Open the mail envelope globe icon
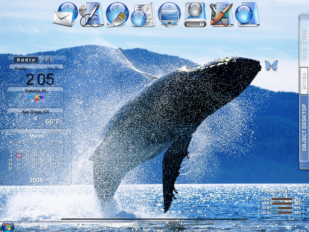The image size is (309, 232). [x=65, y=15]
